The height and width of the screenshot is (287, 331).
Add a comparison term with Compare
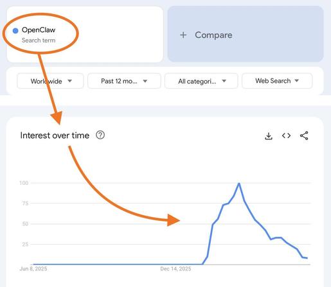[x=246, y=34]
